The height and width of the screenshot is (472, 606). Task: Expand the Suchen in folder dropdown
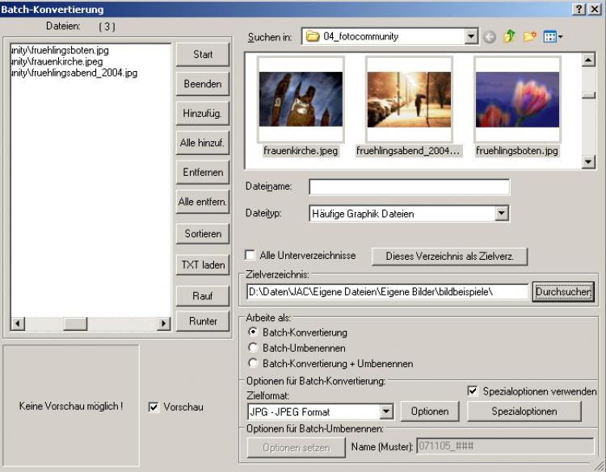471,36
